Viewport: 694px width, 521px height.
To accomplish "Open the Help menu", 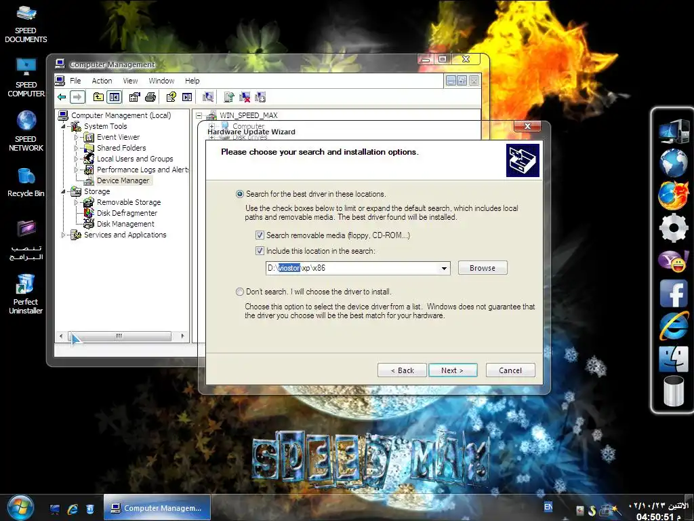I will coord(192,81).
